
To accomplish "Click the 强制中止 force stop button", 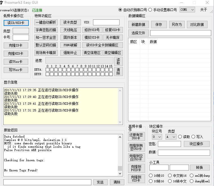I will click(70, 53).
